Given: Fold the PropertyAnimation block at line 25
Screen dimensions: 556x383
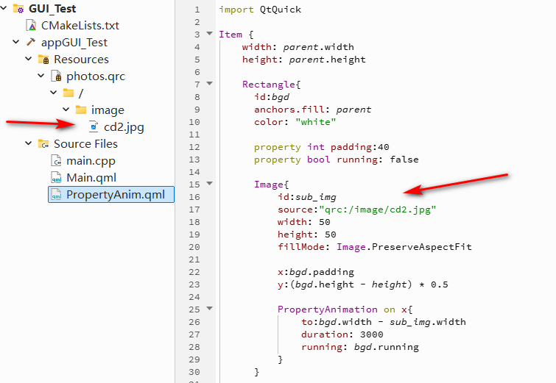Looking at the screenshot, I should click(210, 308).
